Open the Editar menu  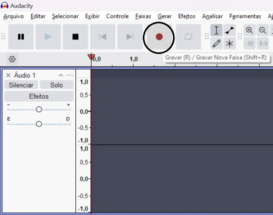[x=38, y=16]
